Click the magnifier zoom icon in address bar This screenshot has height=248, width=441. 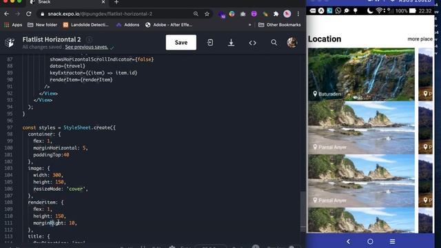(x=196, y=14)
